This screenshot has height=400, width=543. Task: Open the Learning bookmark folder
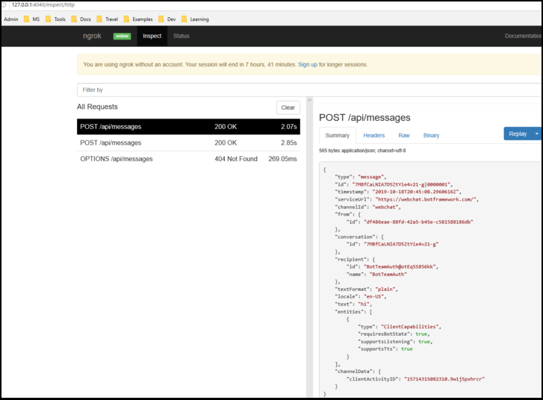coord(195,19)
